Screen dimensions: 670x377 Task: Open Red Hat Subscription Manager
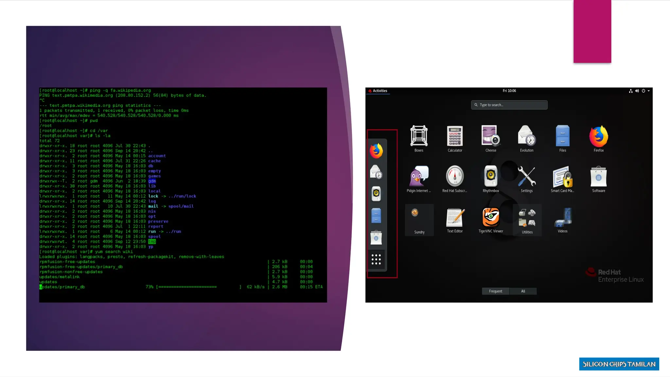tap(455, 176)
